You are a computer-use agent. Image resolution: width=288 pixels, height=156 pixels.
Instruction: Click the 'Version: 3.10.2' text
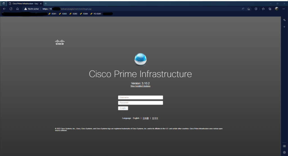(x=140, y=83)
